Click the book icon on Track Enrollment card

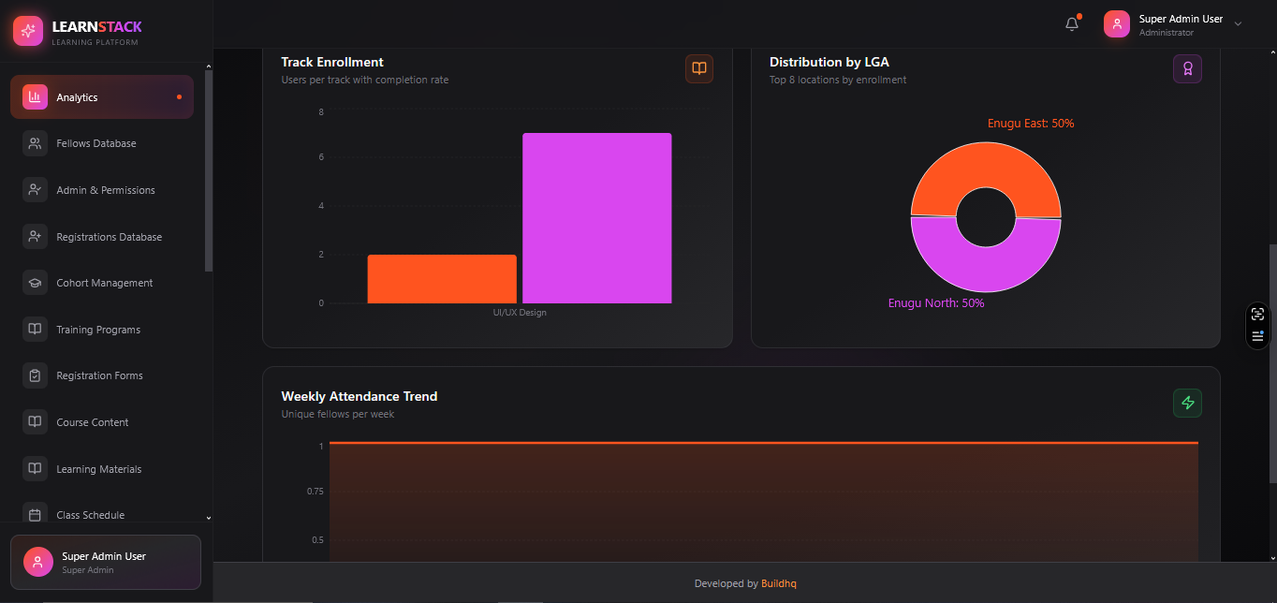(698, 68)
